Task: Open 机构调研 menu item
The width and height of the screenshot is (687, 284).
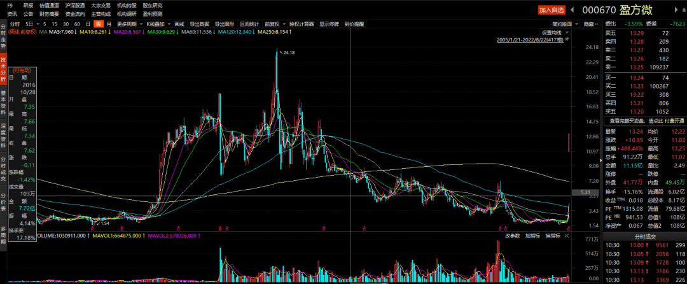Action: [127, 14]
